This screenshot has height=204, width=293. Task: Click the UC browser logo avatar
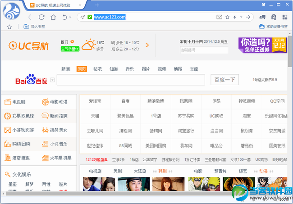click(12, 12)
